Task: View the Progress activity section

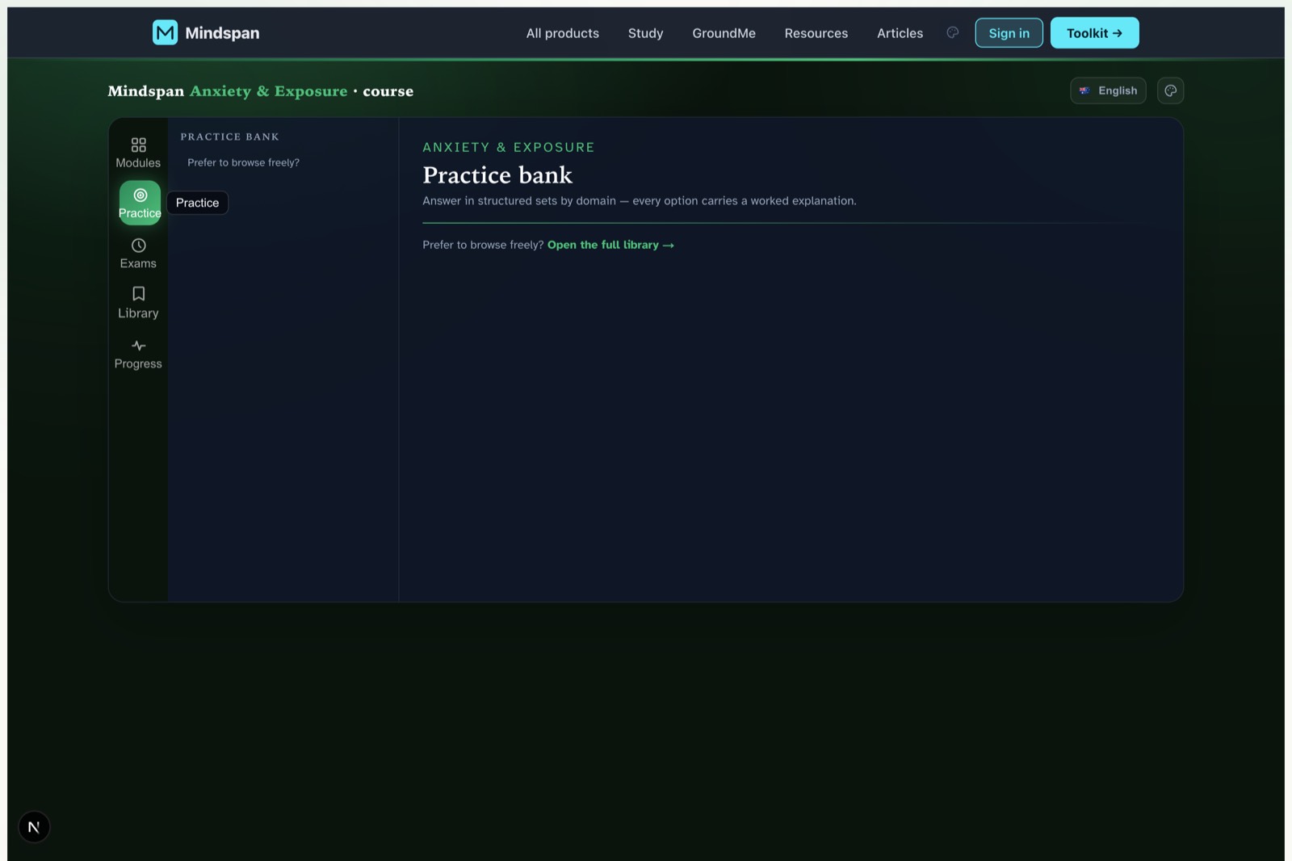Action: point(138,354)
